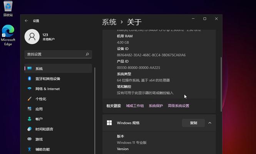The image size is (256, 154).
Task: Click the 没有可用于此显示器的笔或触控输入 text
Action: pyautogui.click(x=145, y=93)
